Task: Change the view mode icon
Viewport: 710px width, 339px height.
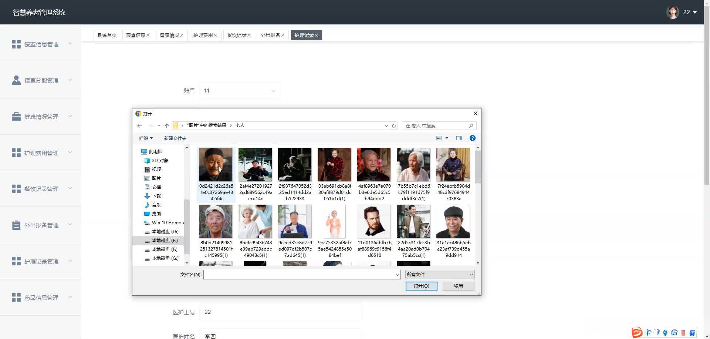Action: click(439, 138)
